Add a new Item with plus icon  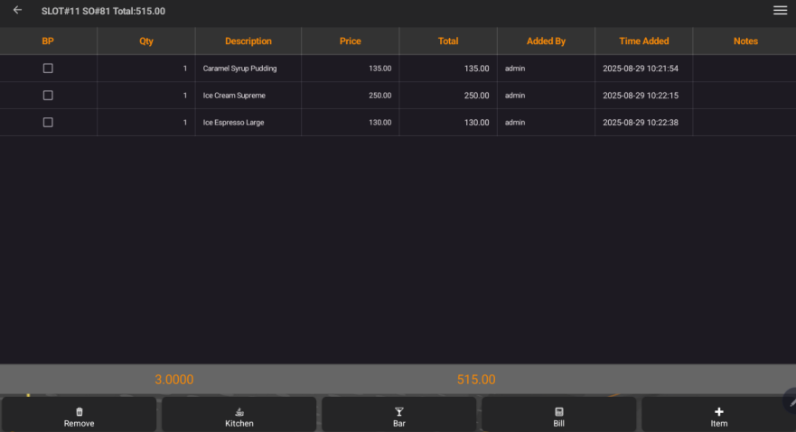click(718, 411)
